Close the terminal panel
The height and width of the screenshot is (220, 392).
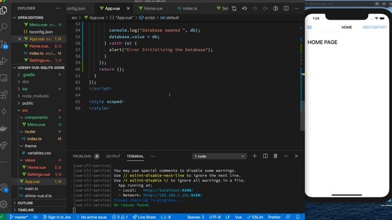[296, 156]
